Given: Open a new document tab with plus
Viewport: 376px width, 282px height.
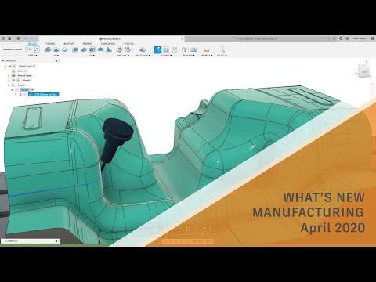Looking at the screenshot, I should 334,38.
